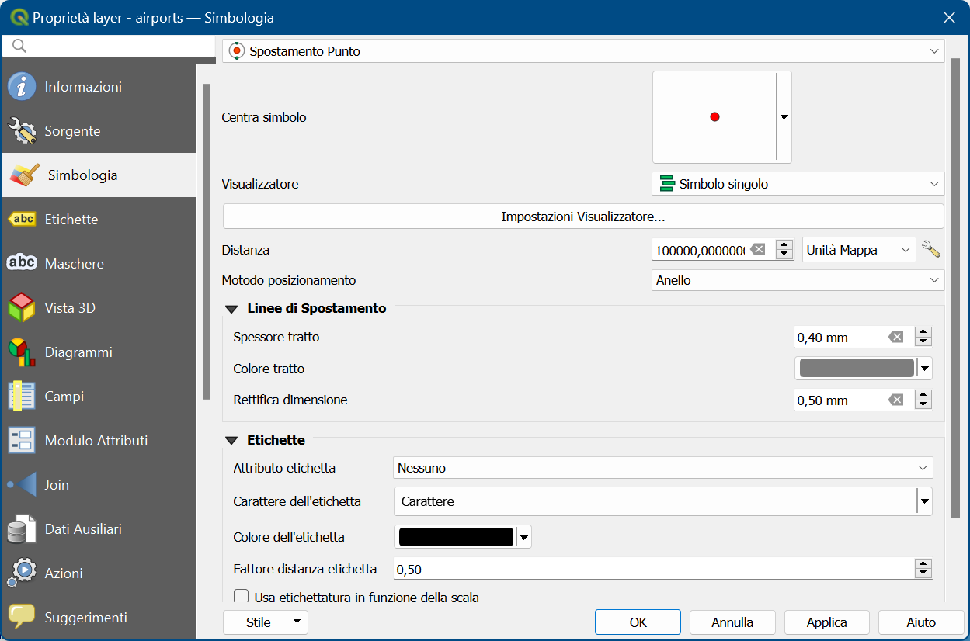Click the red dot center symbol preview
The width and height of the screenshot is (970, 641).
tap(714, 117)
